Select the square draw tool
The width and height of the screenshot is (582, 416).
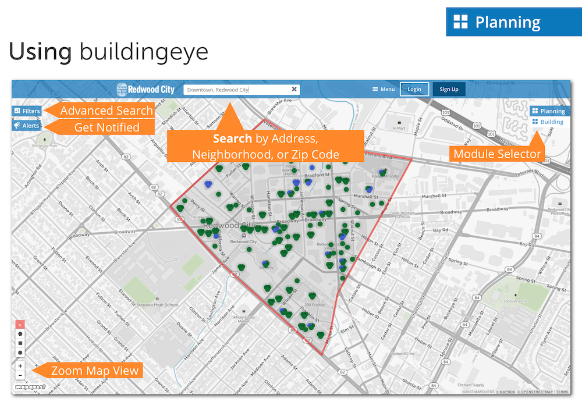click(20, 343)
